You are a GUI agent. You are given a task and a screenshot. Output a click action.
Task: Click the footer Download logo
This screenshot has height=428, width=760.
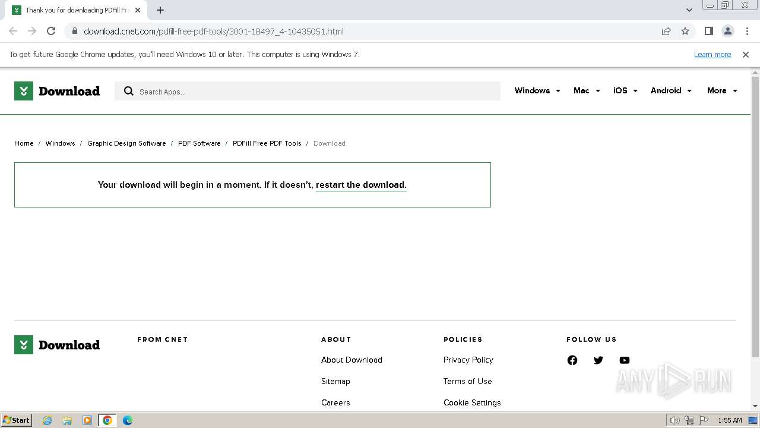point(57,345)
